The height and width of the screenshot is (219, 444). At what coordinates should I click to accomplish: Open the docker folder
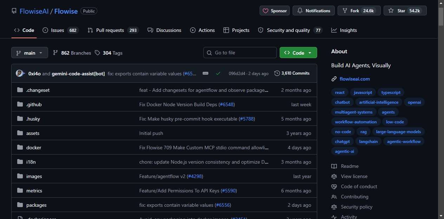34,148
